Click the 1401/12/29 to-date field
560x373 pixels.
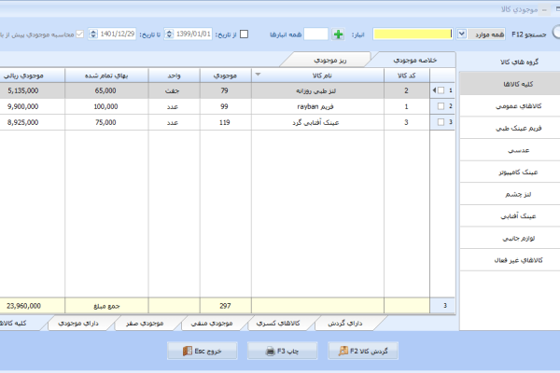[112, 34]
